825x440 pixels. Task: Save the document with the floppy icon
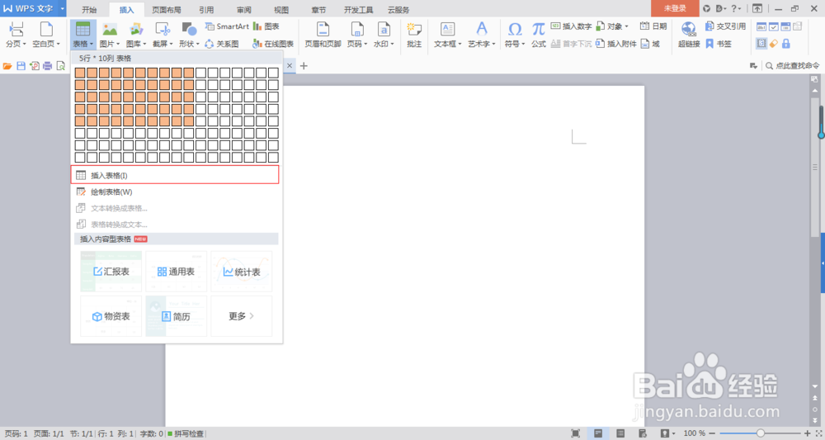(21, 66)
